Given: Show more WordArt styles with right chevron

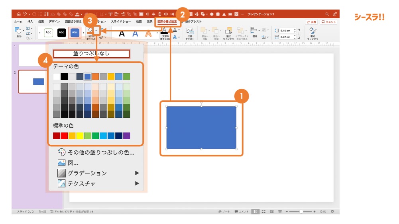Looking at the screenshot, I should [x=157, y=33].
